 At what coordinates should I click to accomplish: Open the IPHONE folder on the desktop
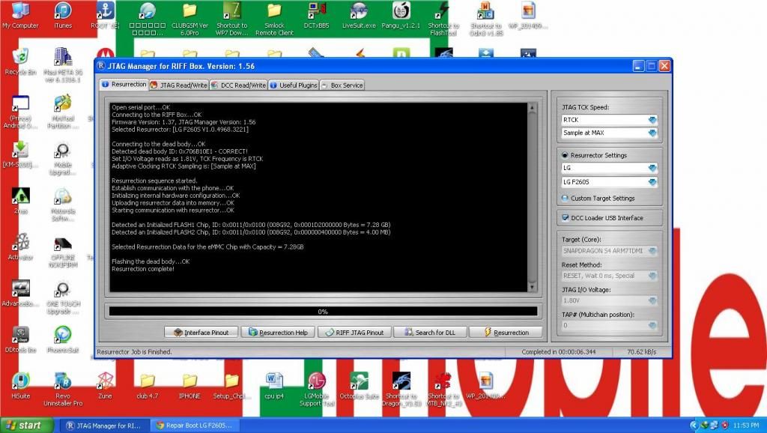pyautogui.click(x=190, y=386)
